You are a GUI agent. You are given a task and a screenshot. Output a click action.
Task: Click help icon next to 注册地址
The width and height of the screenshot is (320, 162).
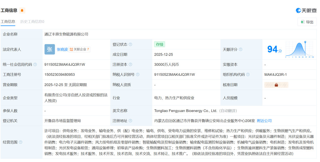tap(130, 121)
